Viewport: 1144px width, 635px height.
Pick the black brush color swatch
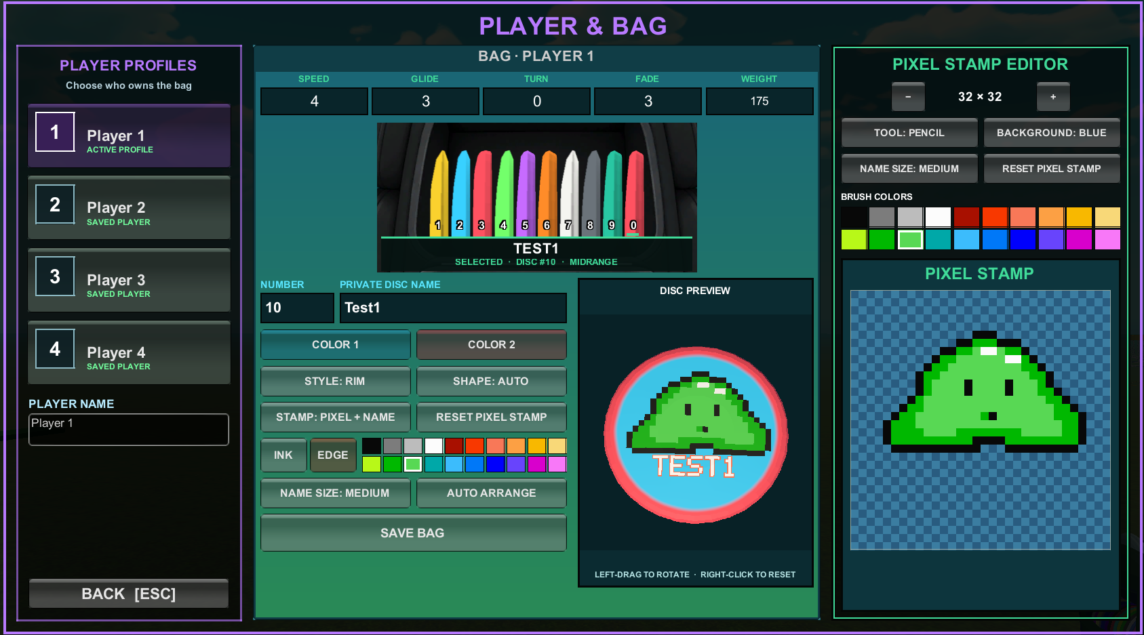(854, 217)
